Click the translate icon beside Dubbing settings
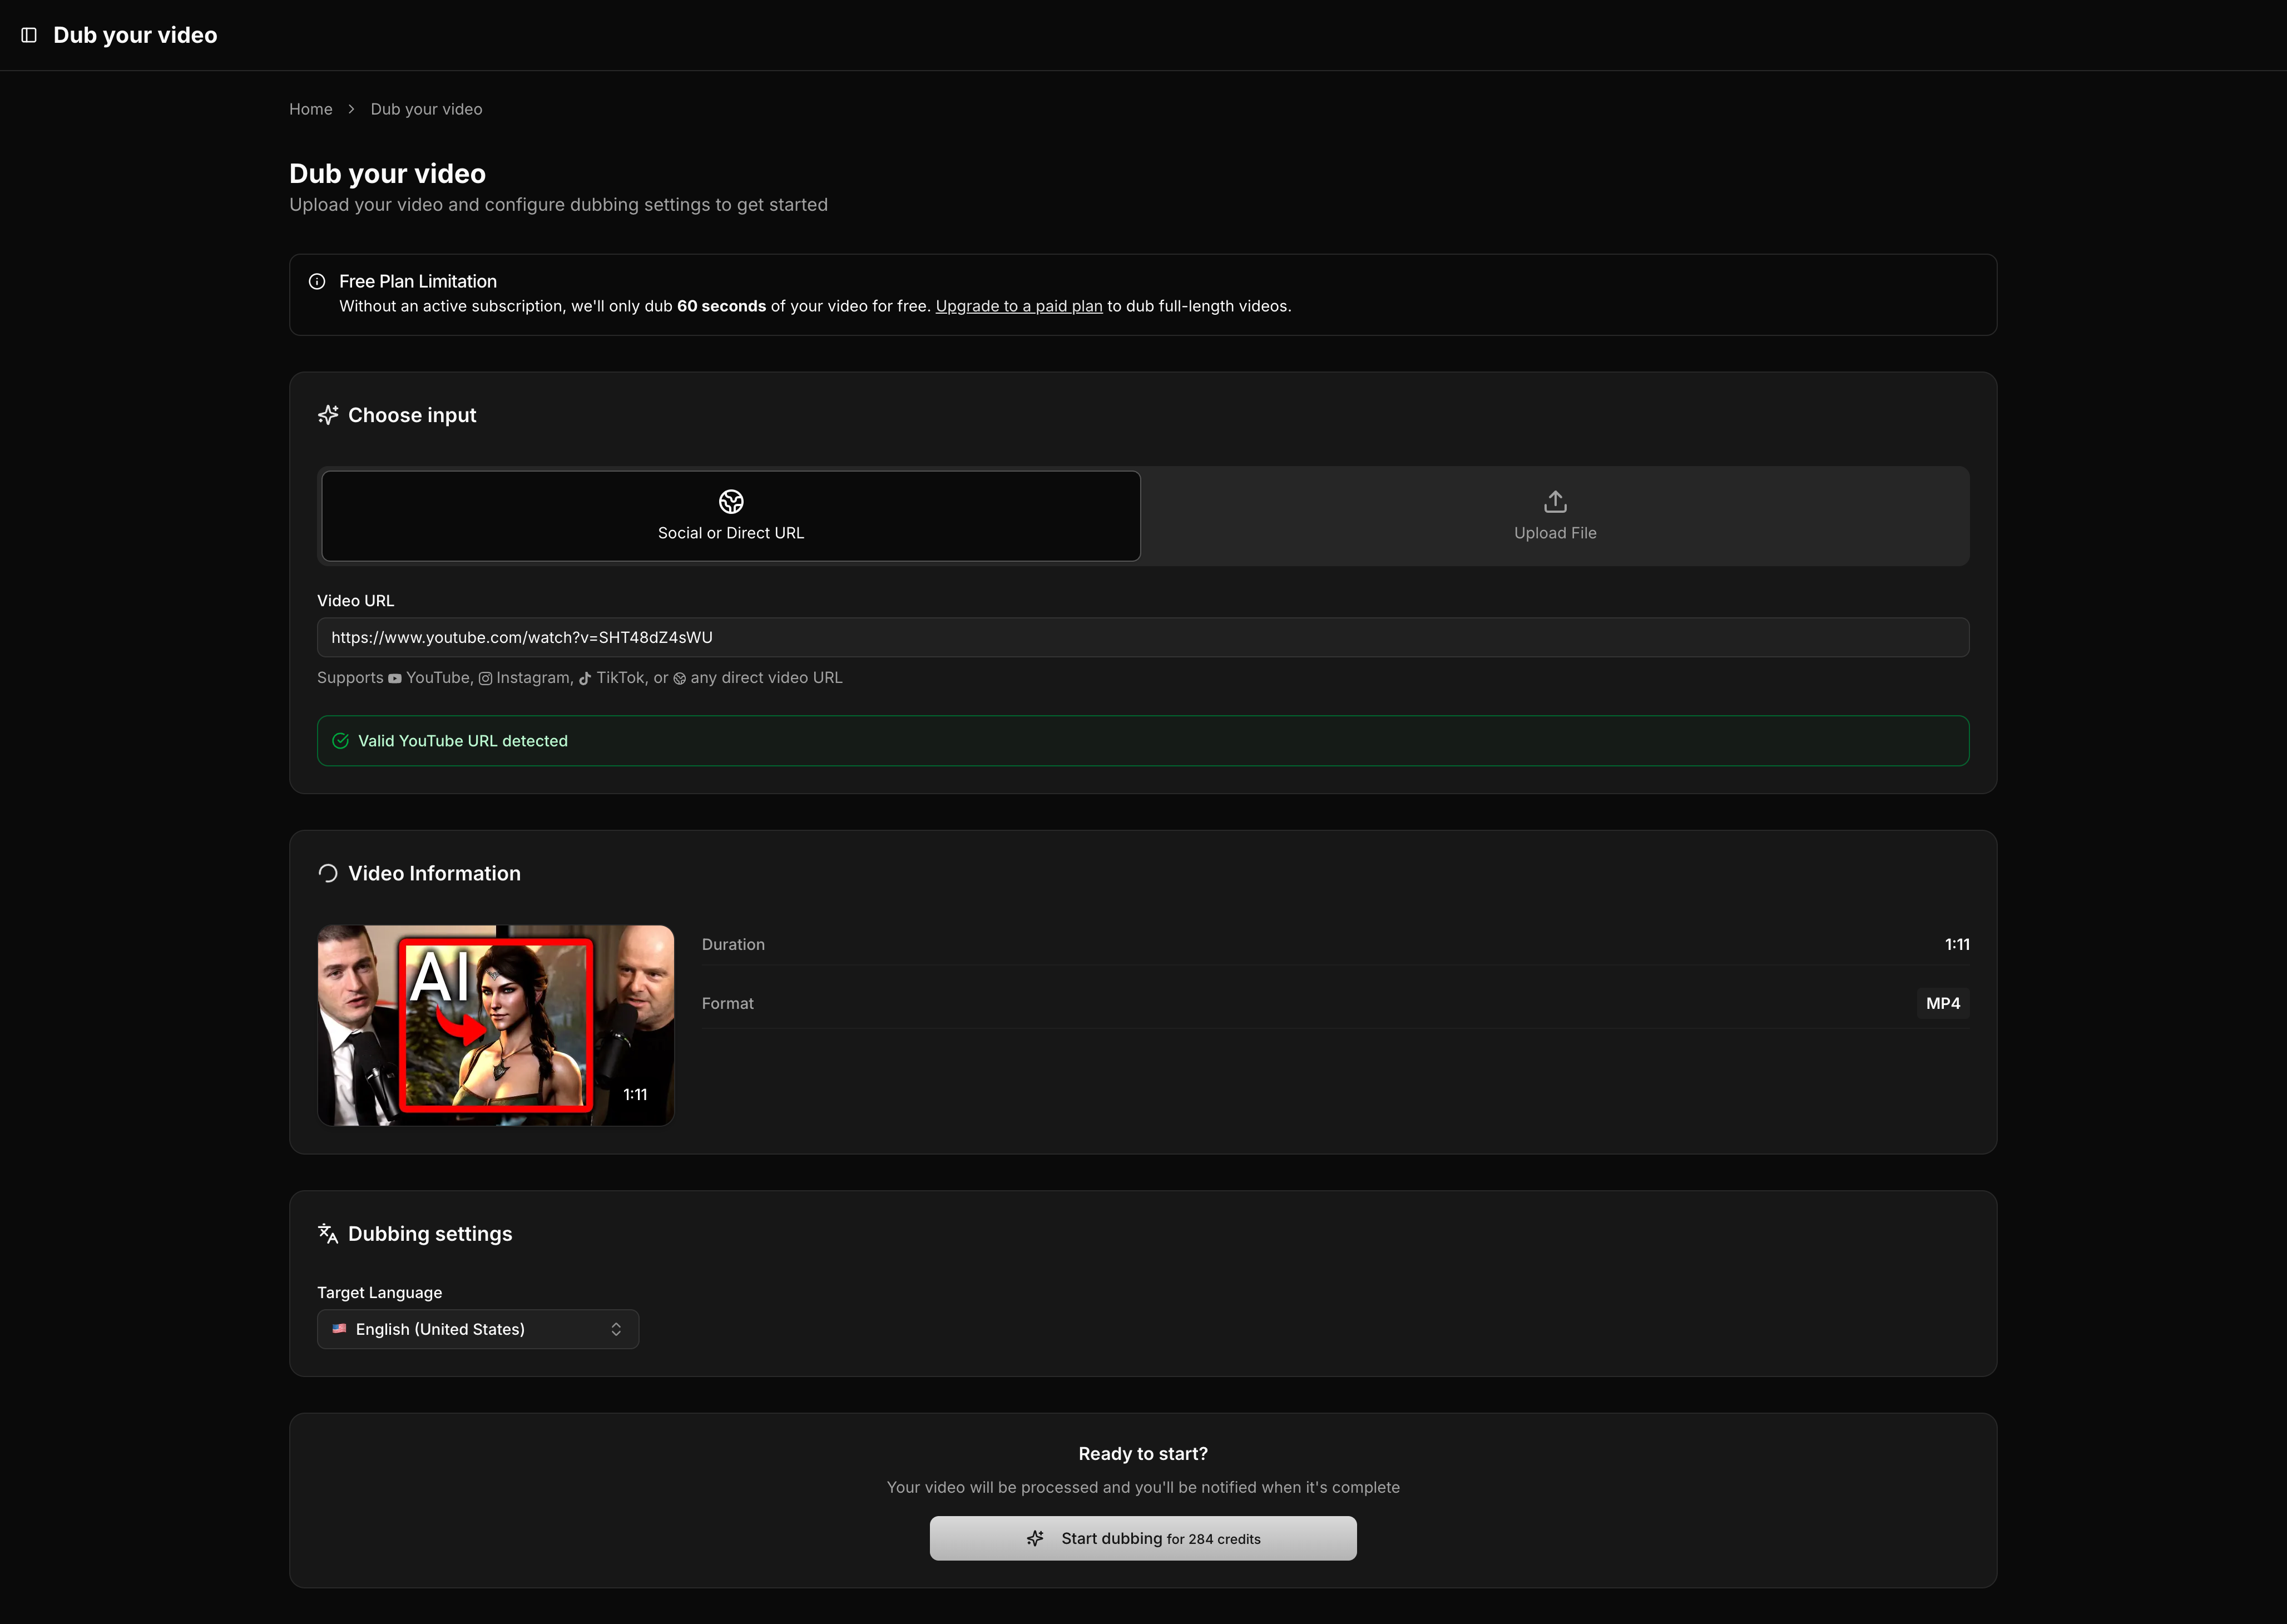 328,1233
